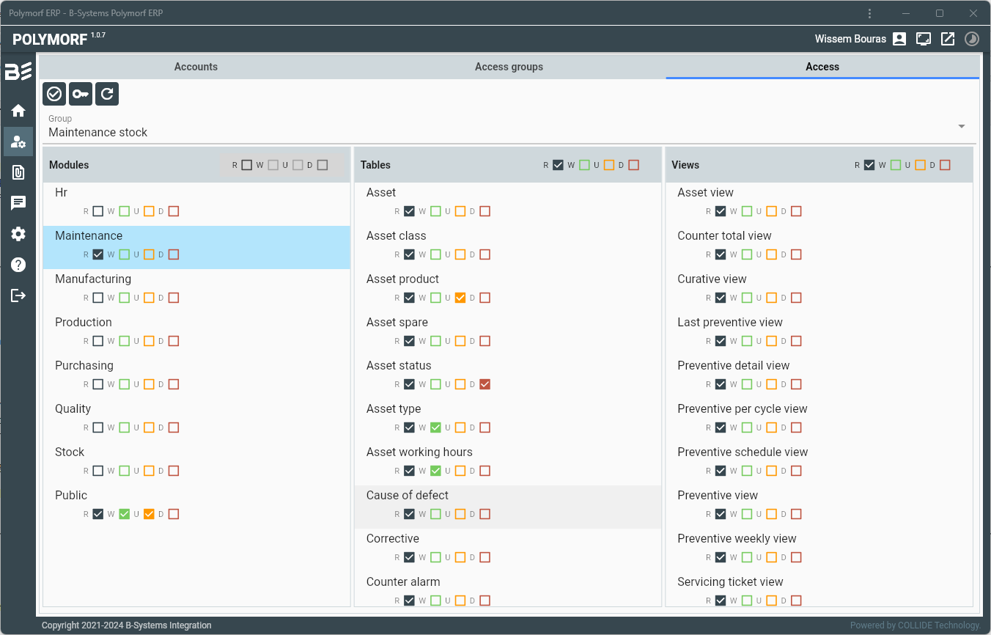Click the refresh icon in toolbar
991x635 pixels.
[x=107, y=94]
